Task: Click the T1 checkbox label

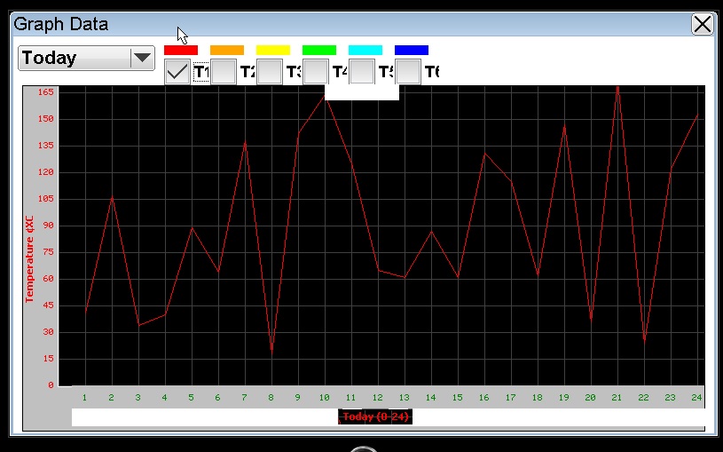Action: (x=201, y=72)
